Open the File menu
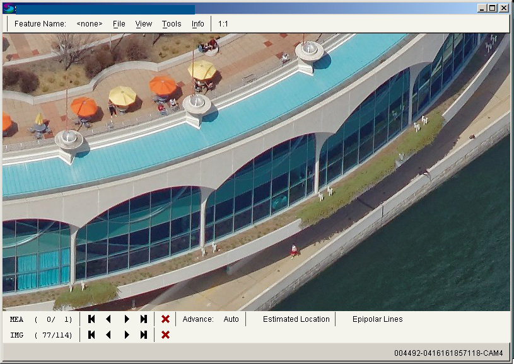The image size is (514, 364). point(119,24)
